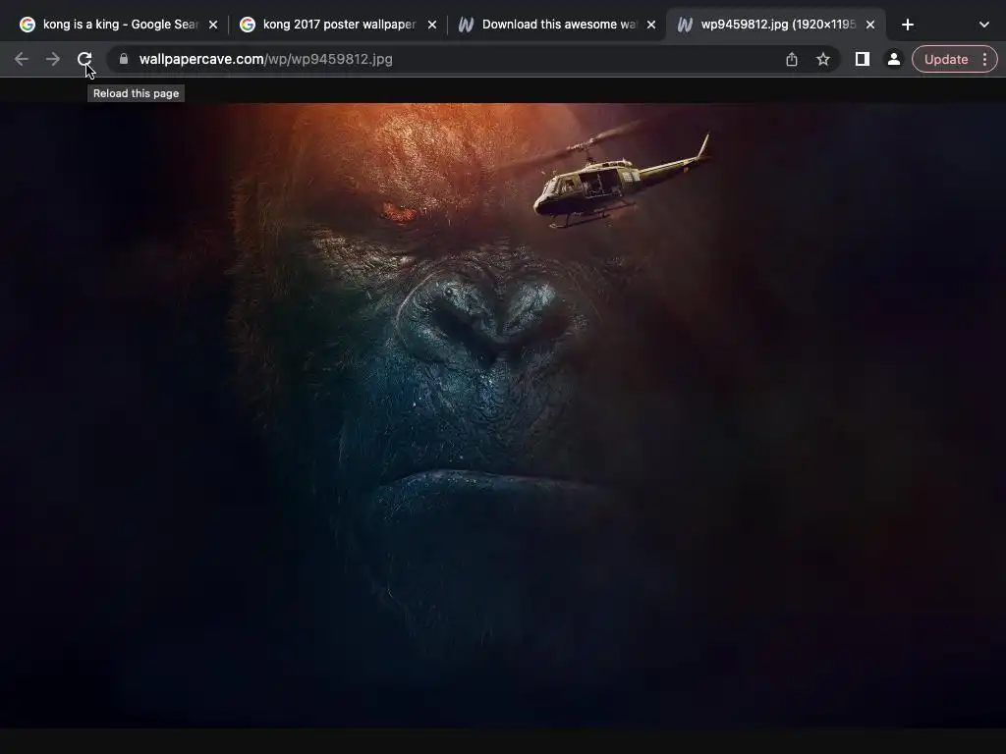
Task: Close the wp9459812.jpg tab
Action: click(870, 25)
